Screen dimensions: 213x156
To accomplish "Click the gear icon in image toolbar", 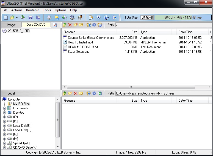I will tap(94, 25).
